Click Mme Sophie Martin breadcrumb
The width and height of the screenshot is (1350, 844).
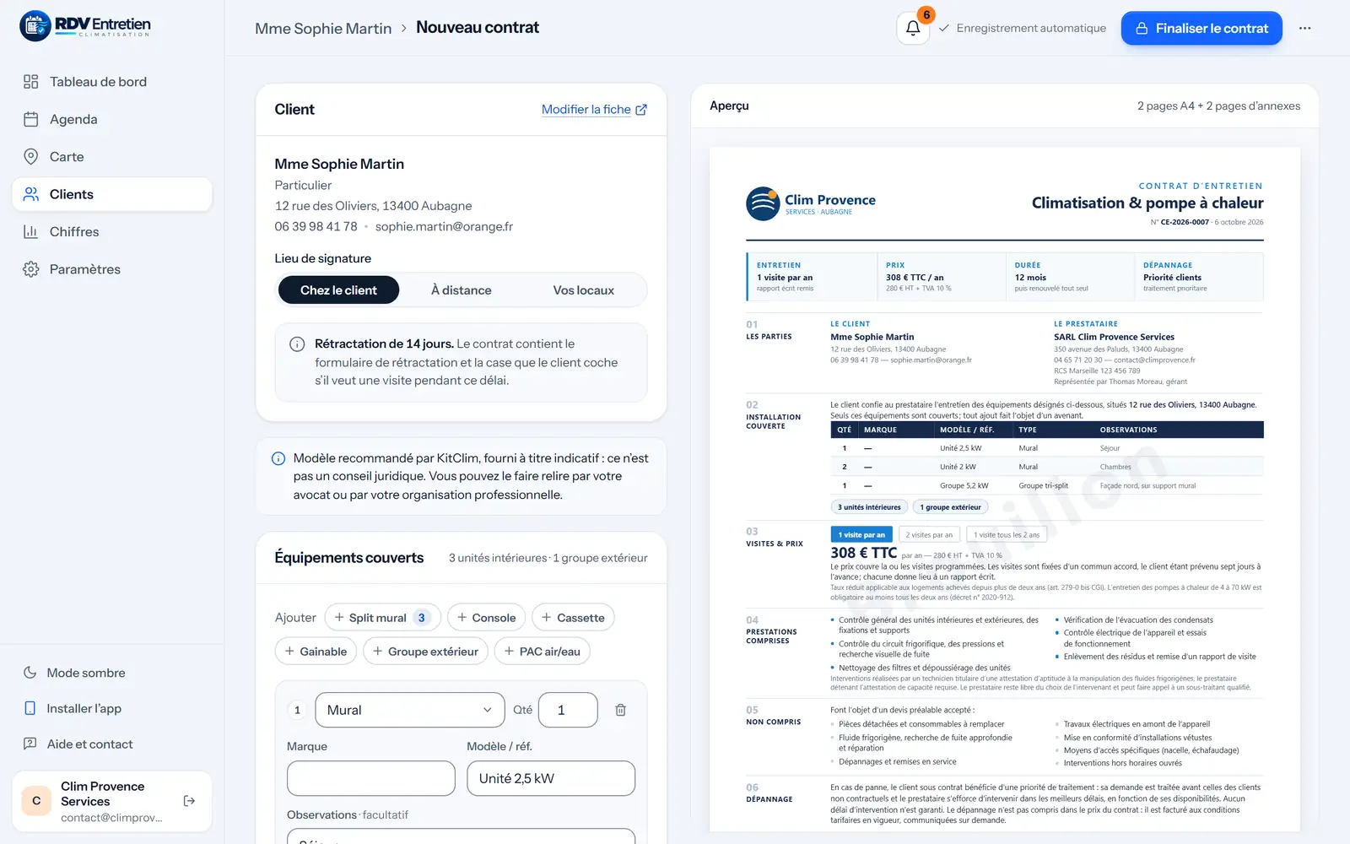pos(323,29)
